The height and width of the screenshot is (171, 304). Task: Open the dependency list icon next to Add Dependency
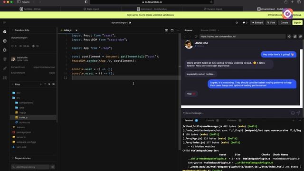(x=53, y=167)
